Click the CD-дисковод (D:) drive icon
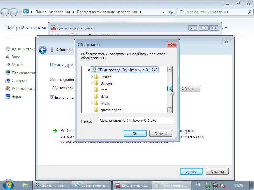Image resolution: width=254 pixels, height=190 pixels. tap(93, 70)
